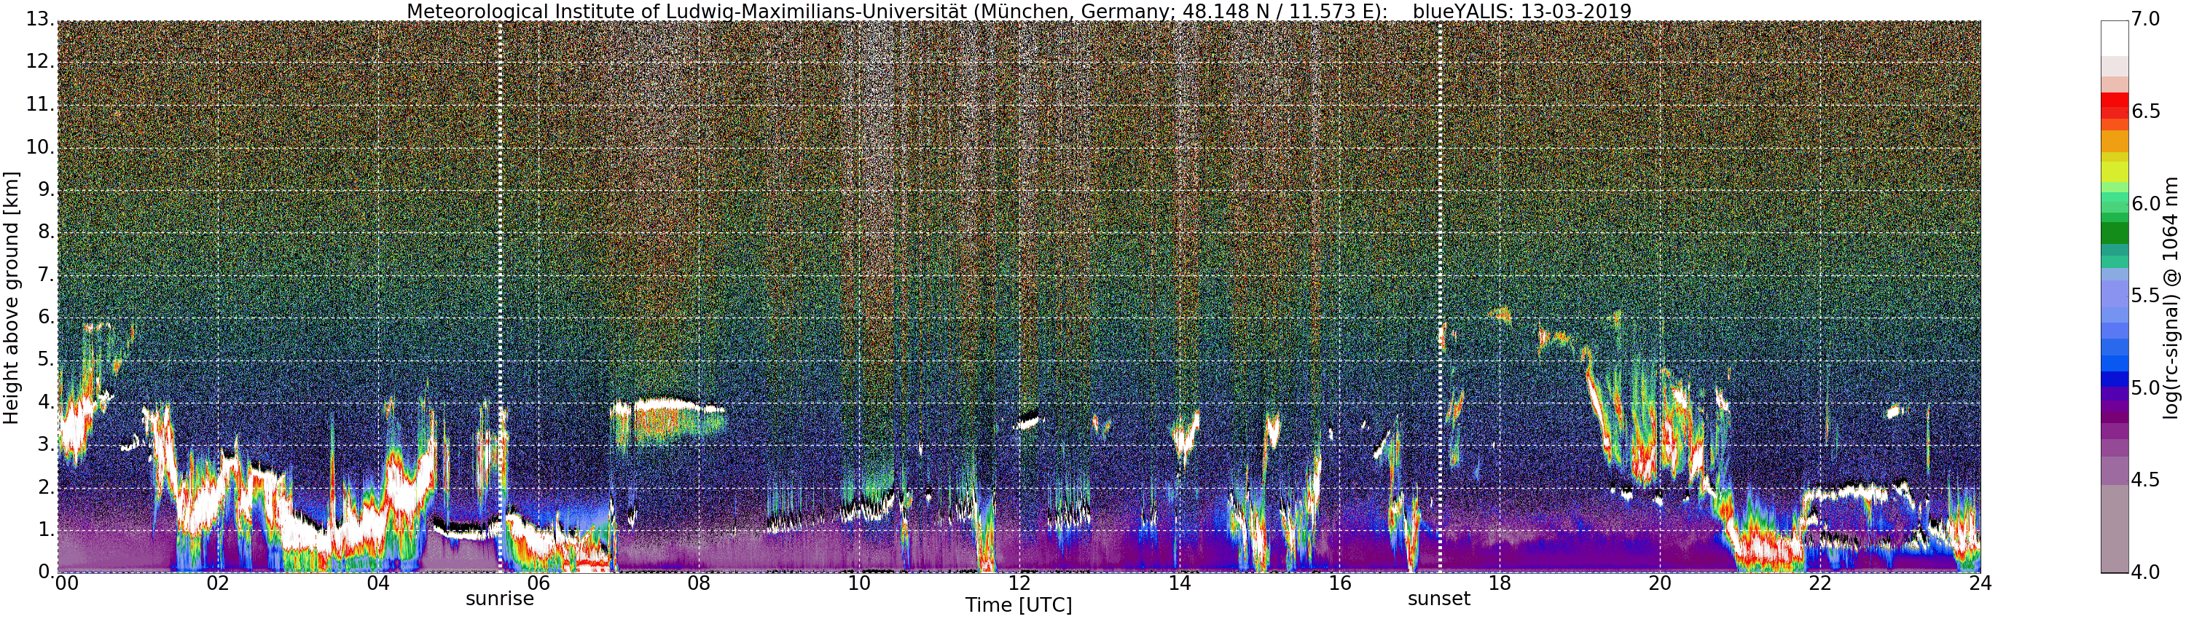
Task: Click the colorbar tick label '4.5'
Action: [2146, 481]
